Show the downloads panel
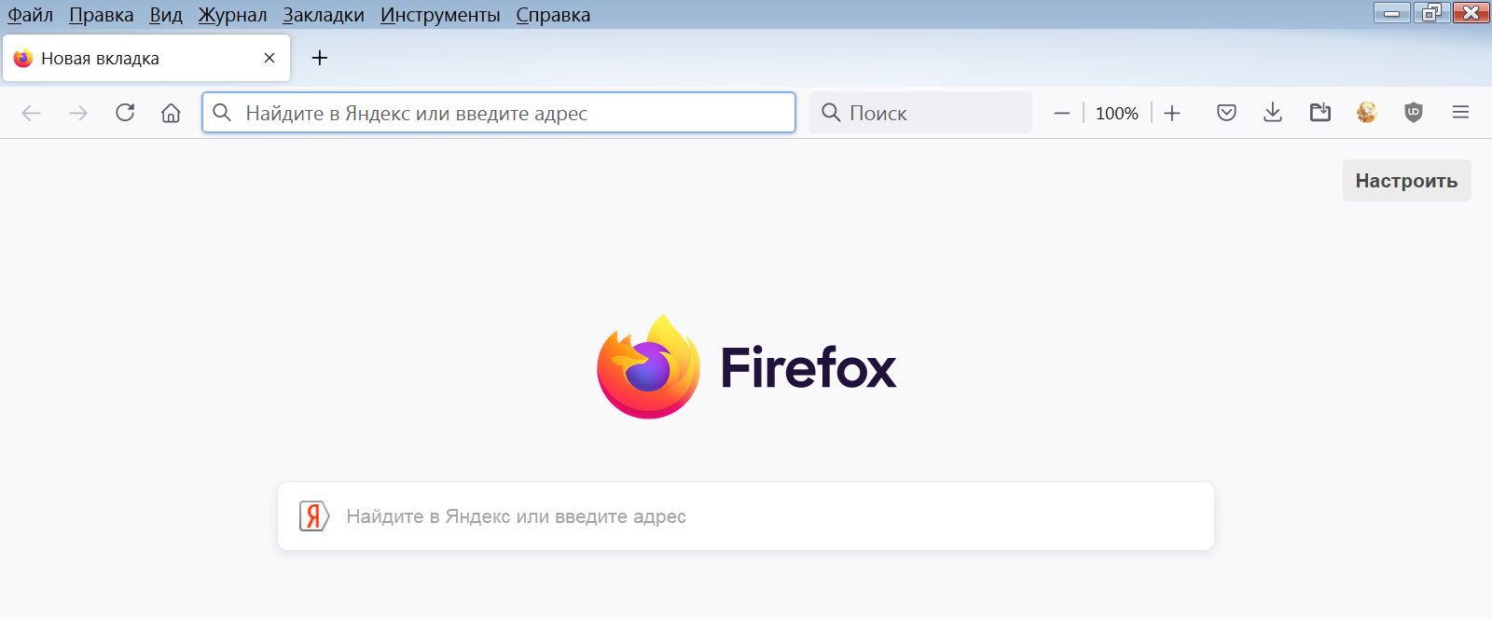The height and width of the screenshot is (619, 1492). point(1273,113)
